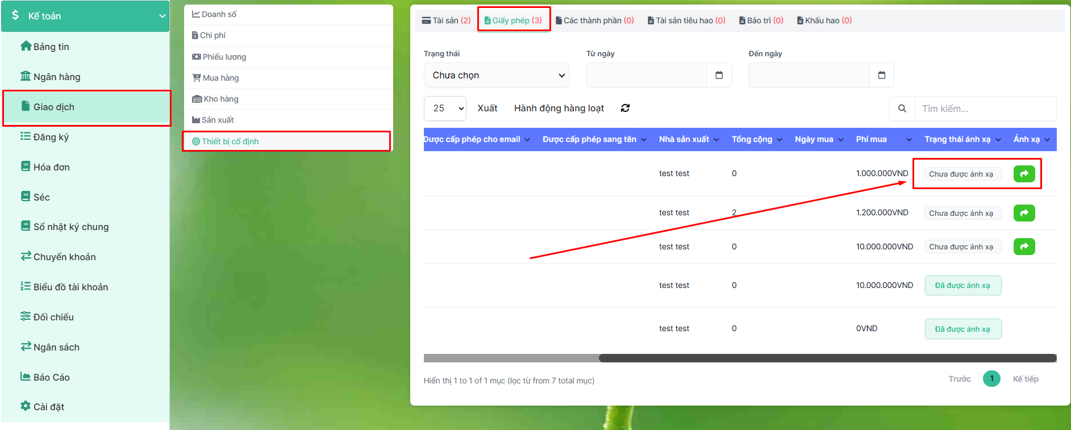
Task: Switch to the Khấu hao tab
Action: click(824, 20)
